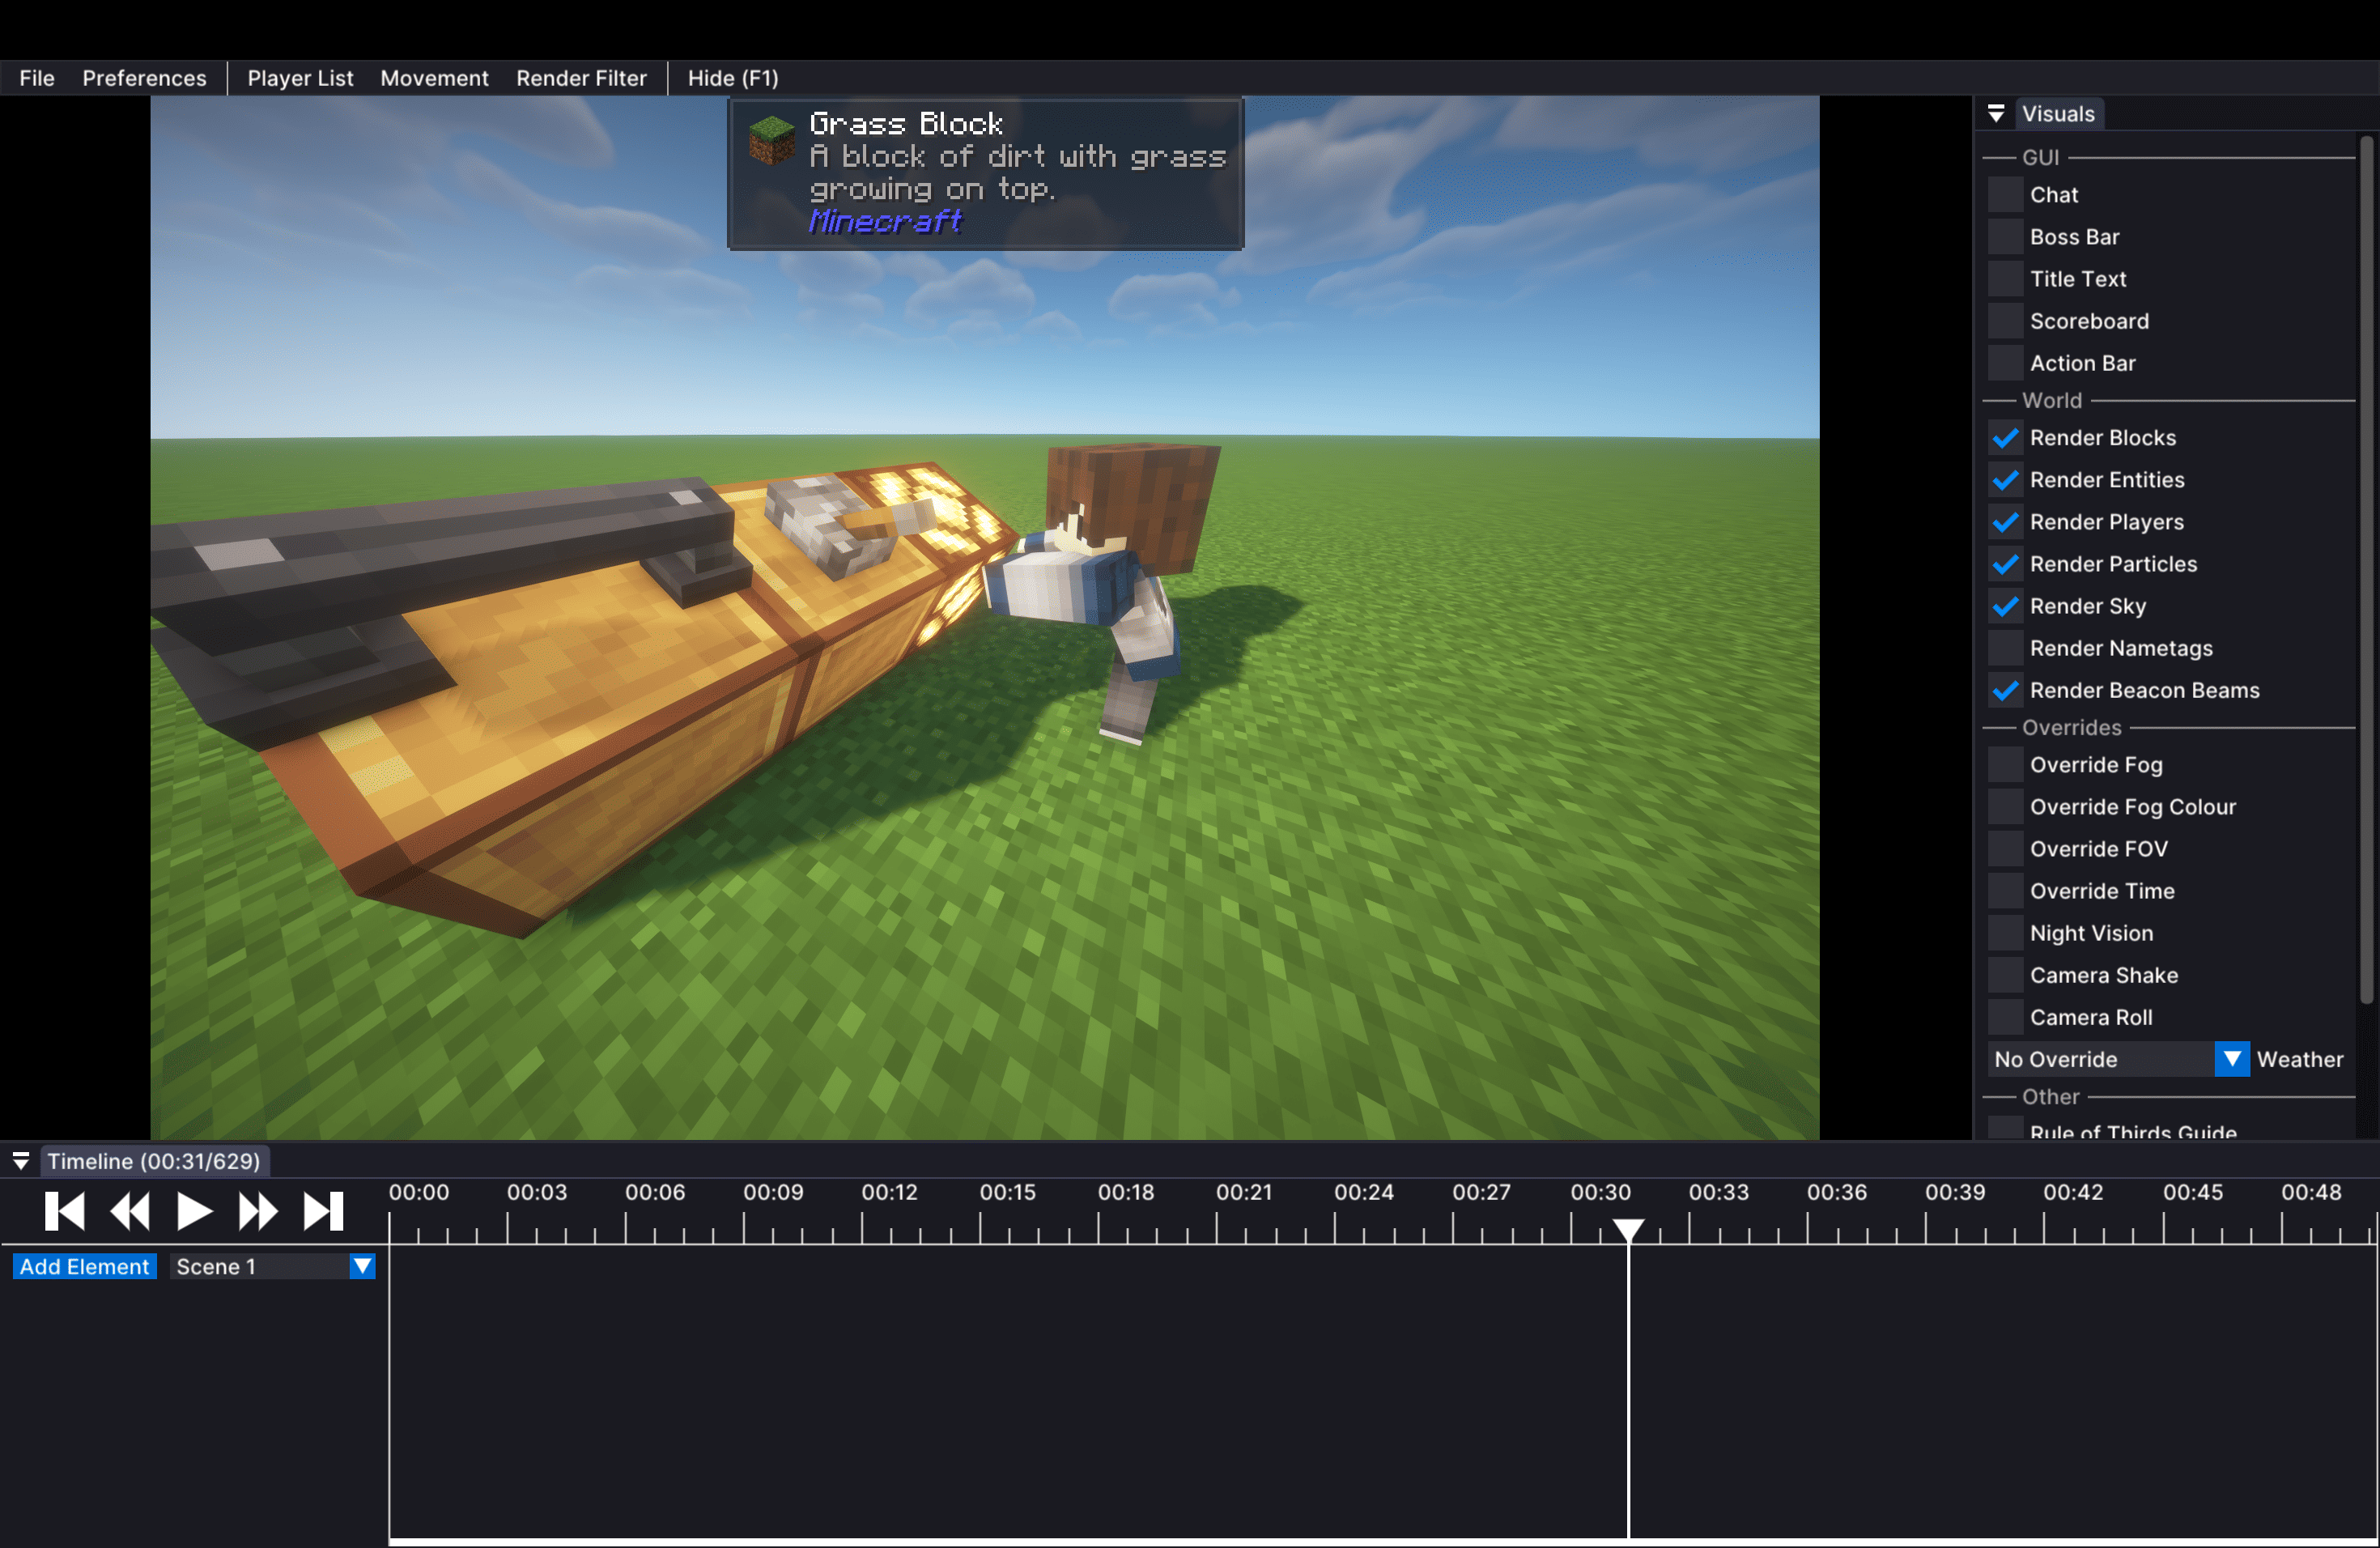This screenshot has width=2380, height=1548.
Task: Click the Grass Block icon in the tooltip
Action: pos(772,140)
